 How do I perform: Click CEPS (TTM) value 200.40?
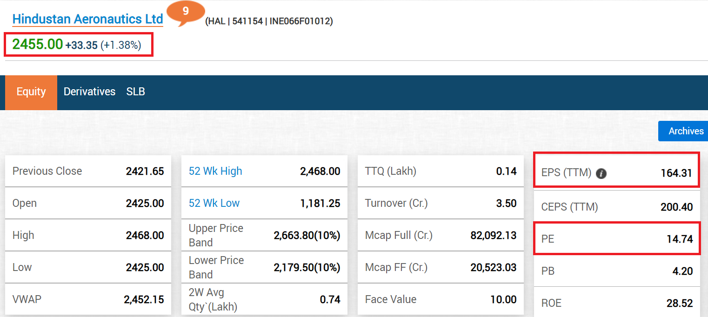coord(677,207)
